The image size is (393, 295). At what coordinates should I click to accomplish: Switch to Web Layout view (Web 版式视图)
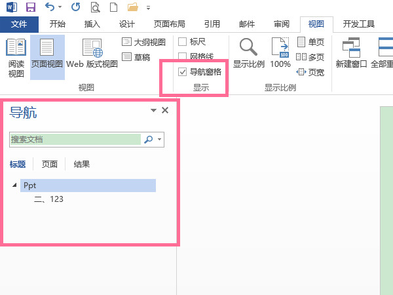point(92,57)
